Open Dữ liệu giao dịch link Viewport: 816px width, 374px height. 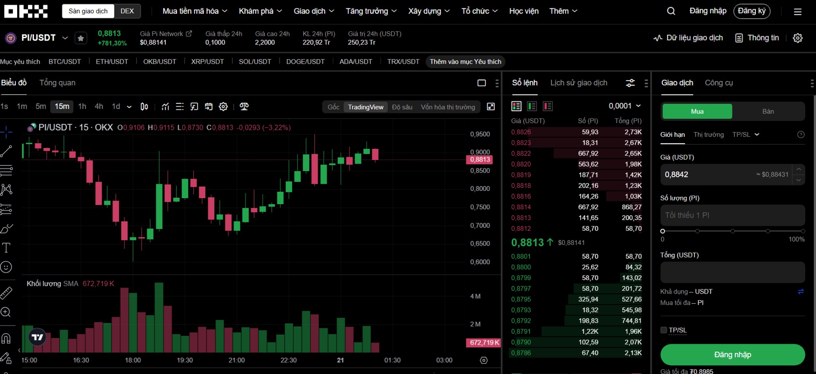[688, 38]
